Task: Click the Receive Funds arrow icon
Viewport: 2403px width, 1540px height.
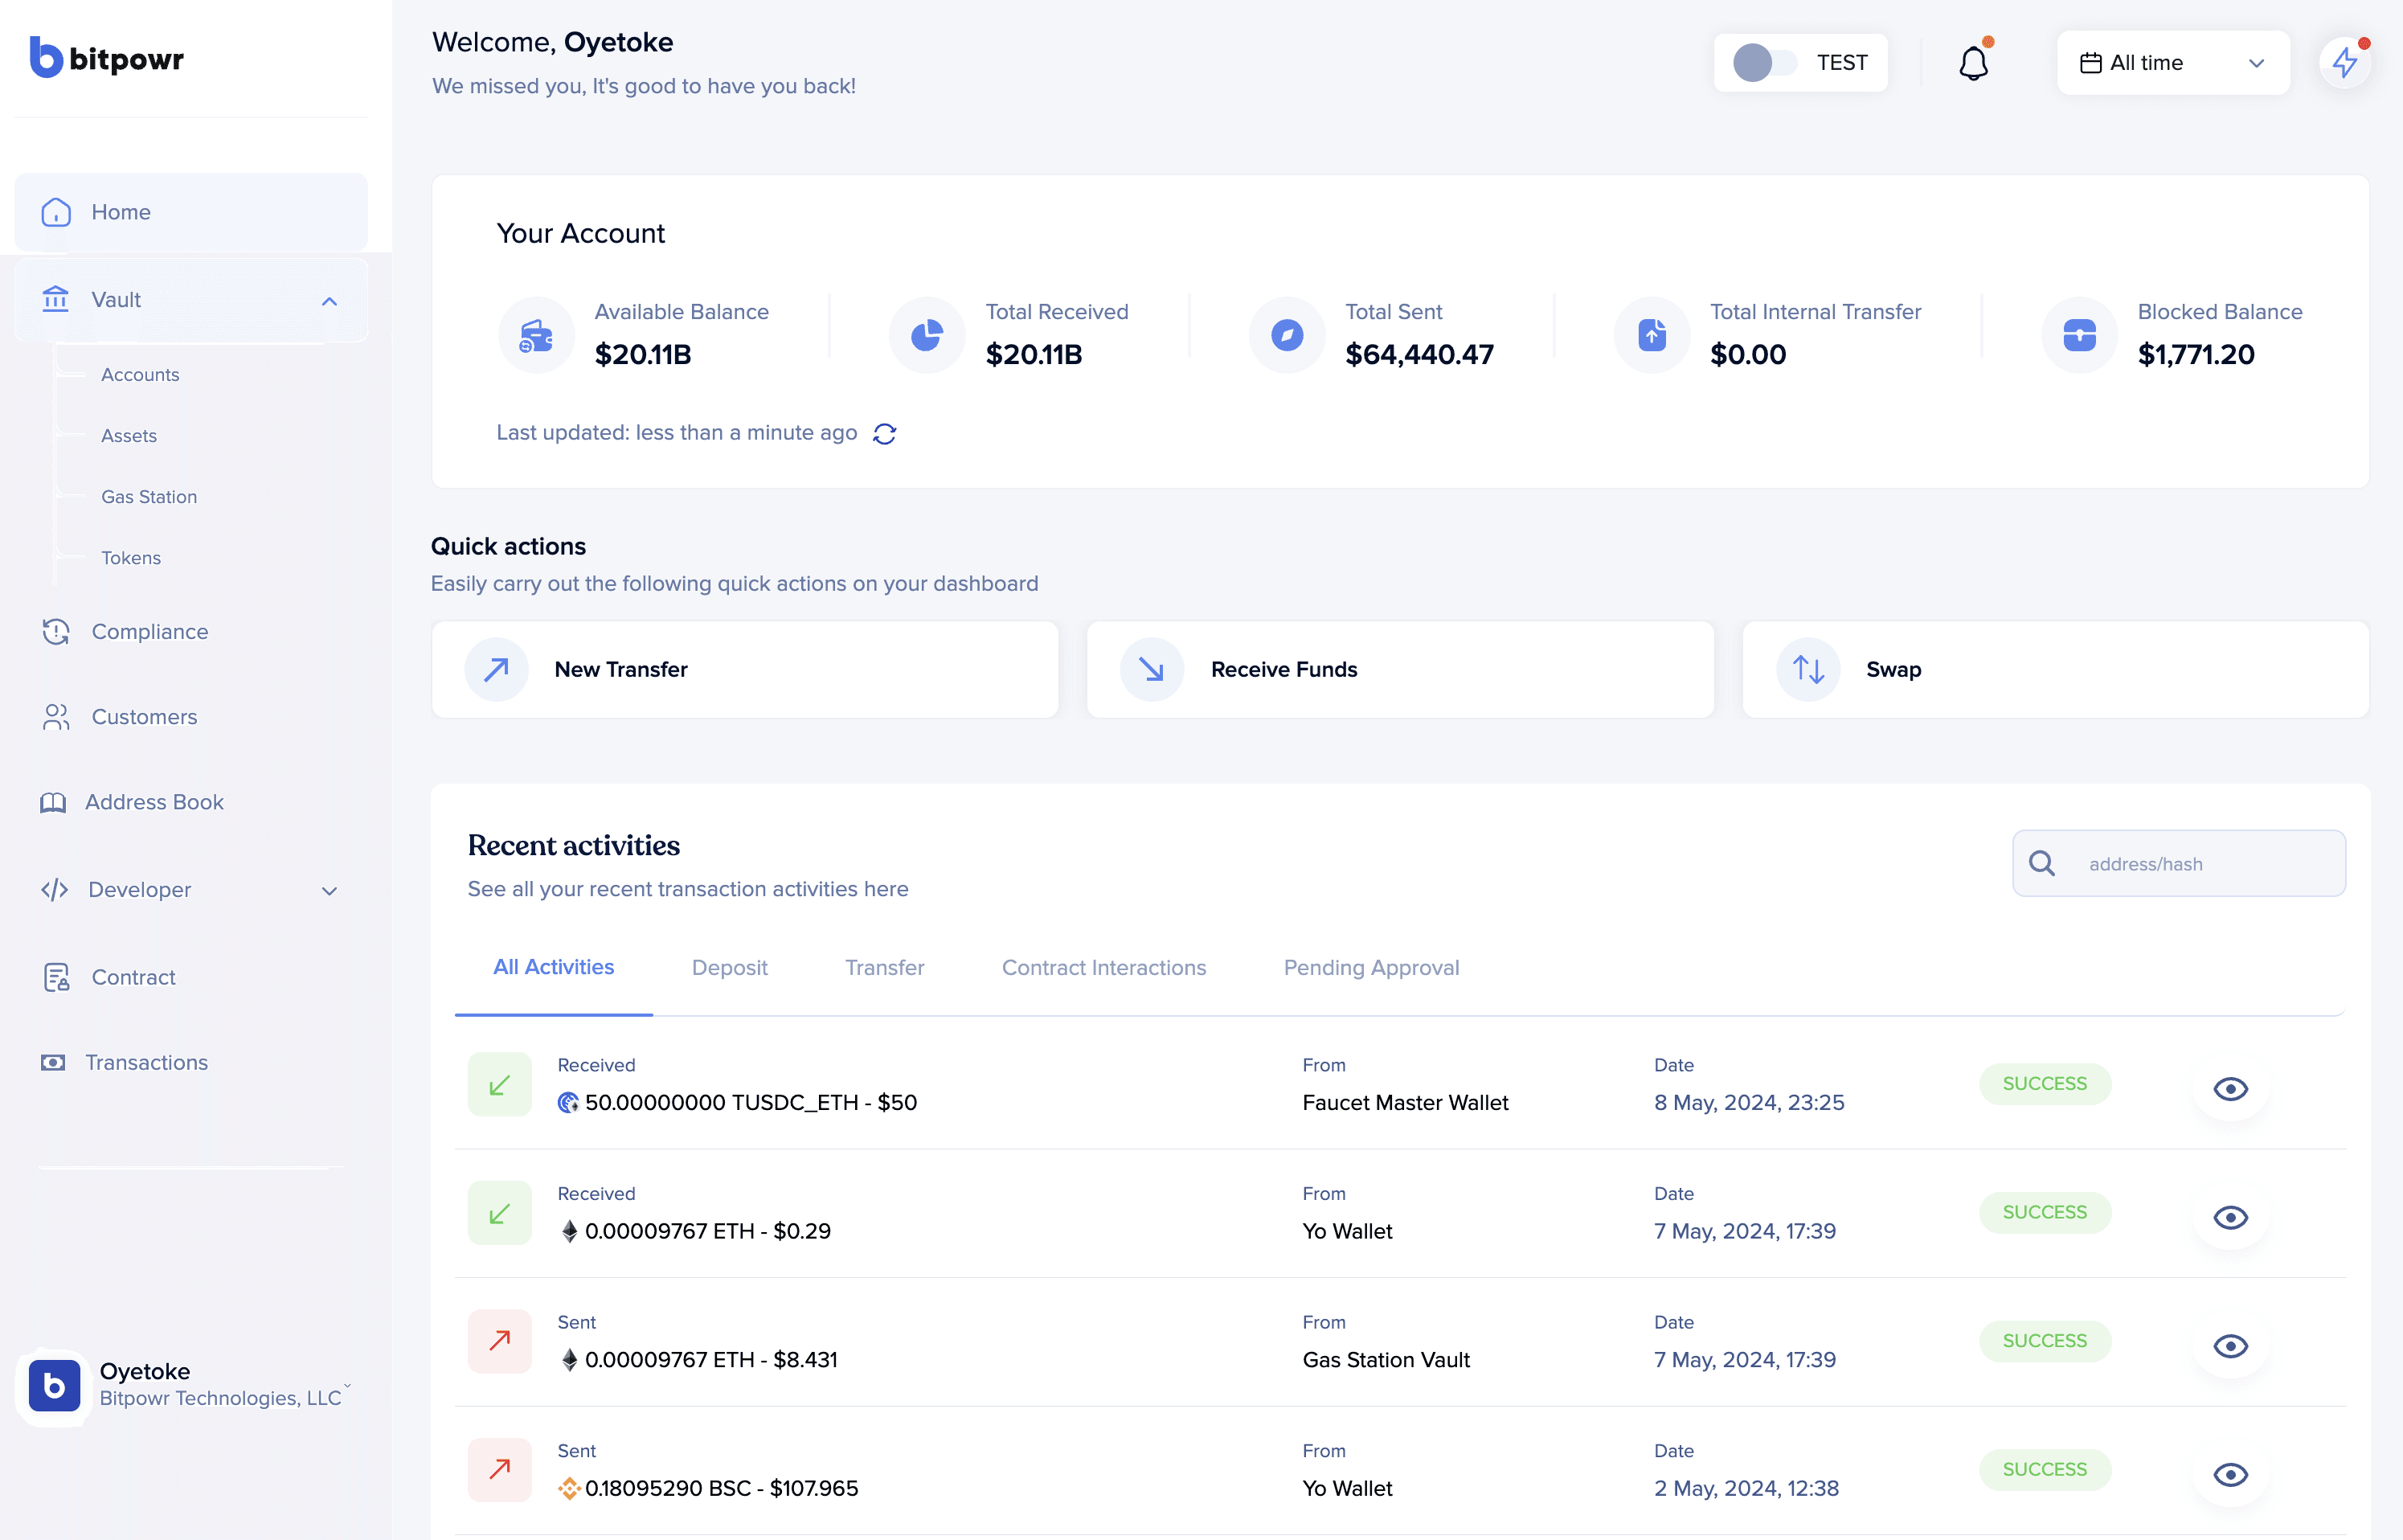Action: coord(1152,669)
